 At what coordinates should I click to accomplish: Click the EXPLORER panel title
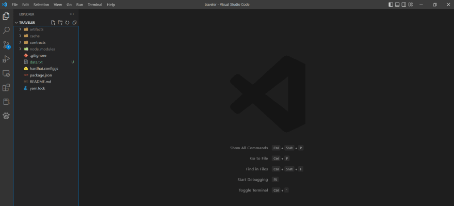(27, 14)
